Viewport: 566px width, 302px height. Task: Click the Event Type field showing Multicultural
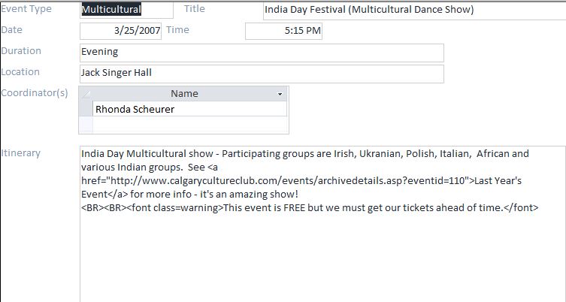point(120,11)
